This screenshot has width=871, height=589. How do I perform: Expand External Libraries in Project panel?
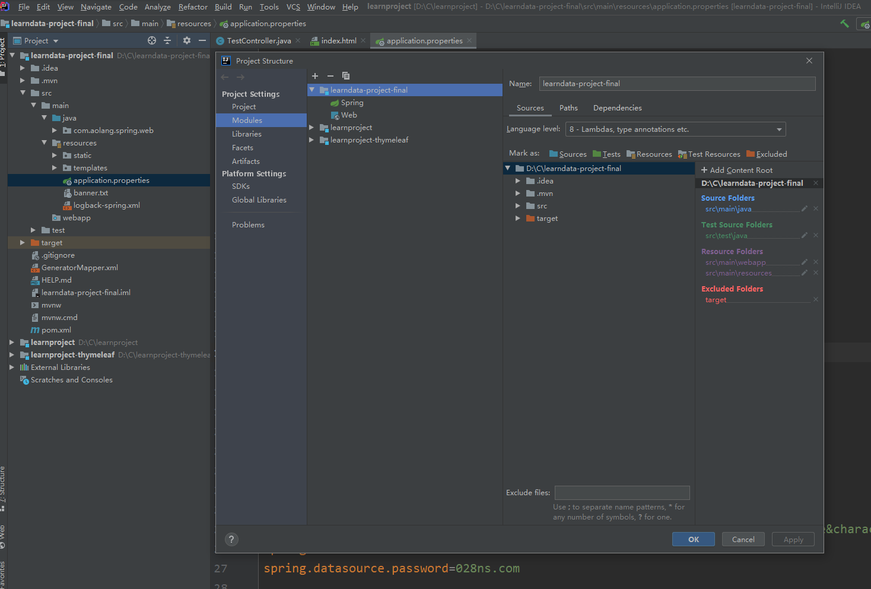(x=11, y=367)
